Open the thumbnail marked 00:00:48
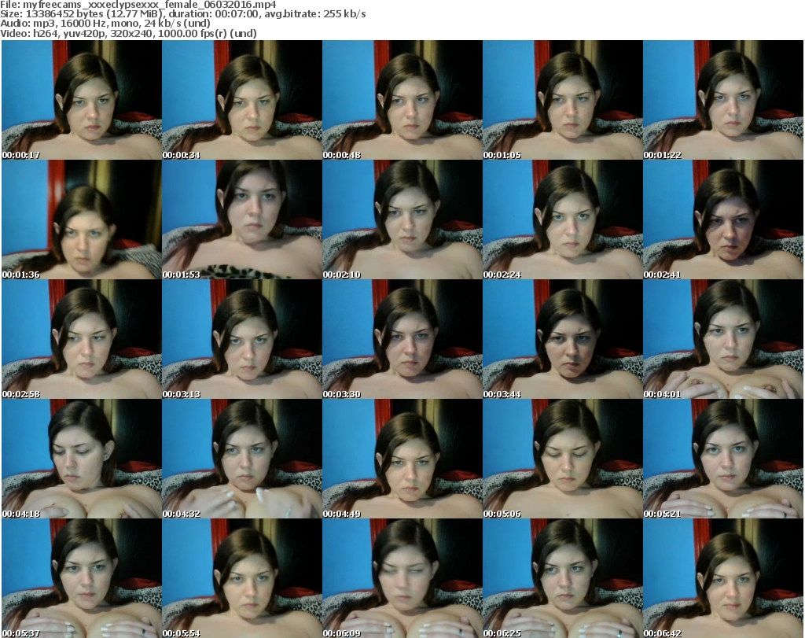The image size is (805, 638). coord(402,100)
